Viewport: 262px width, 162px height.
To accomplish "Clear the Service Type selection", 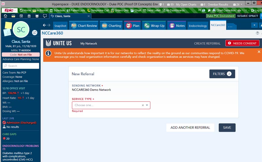I will [143, 105].
